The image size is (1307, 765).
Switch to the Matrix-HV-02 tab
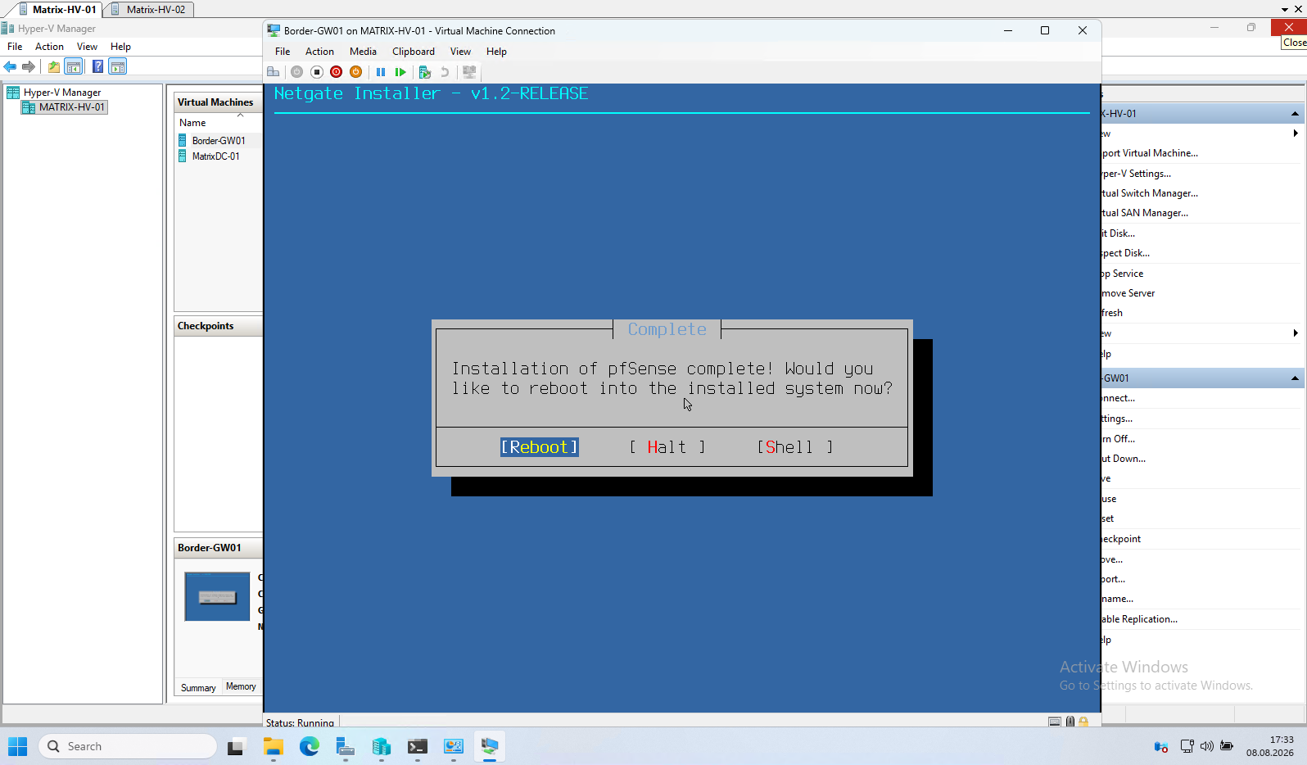(149, 9)
